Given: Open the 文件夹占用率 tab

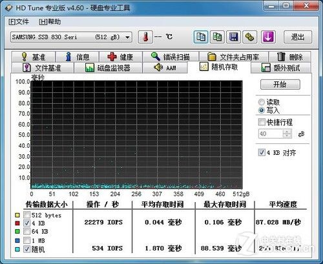Looking at the screenshot, I should 234,57.
